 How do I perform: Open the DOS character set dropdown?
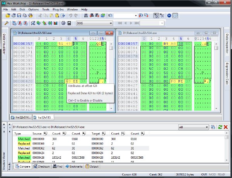click(x=111, y=23)
